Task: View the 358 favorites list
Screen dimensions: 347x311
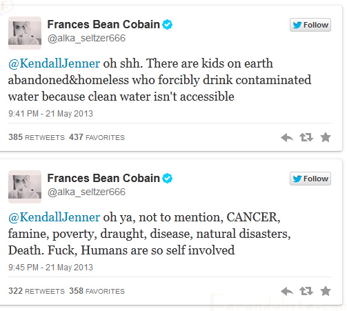Action: (x=97, y=291)
